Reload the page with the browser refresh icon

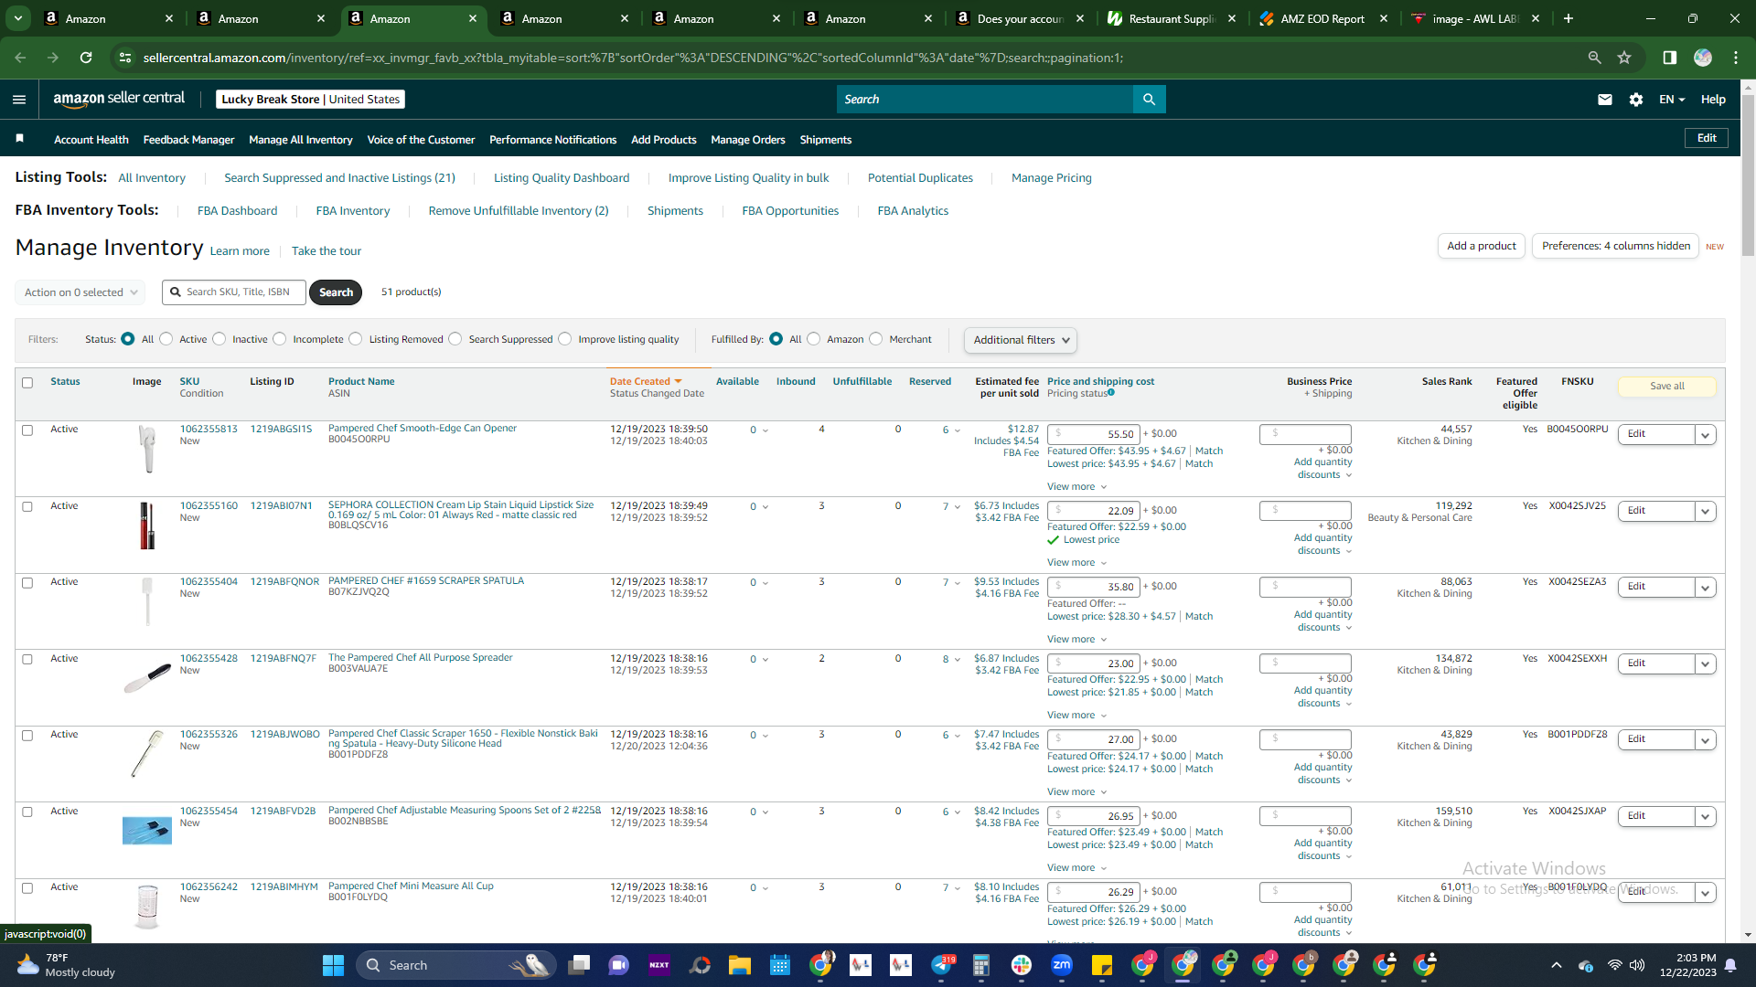click(86, 58)
